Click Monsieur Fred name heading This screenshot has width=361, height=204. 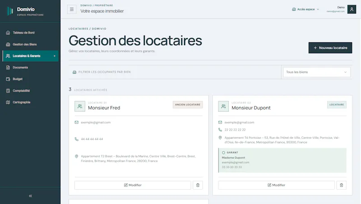coord(104,108)
